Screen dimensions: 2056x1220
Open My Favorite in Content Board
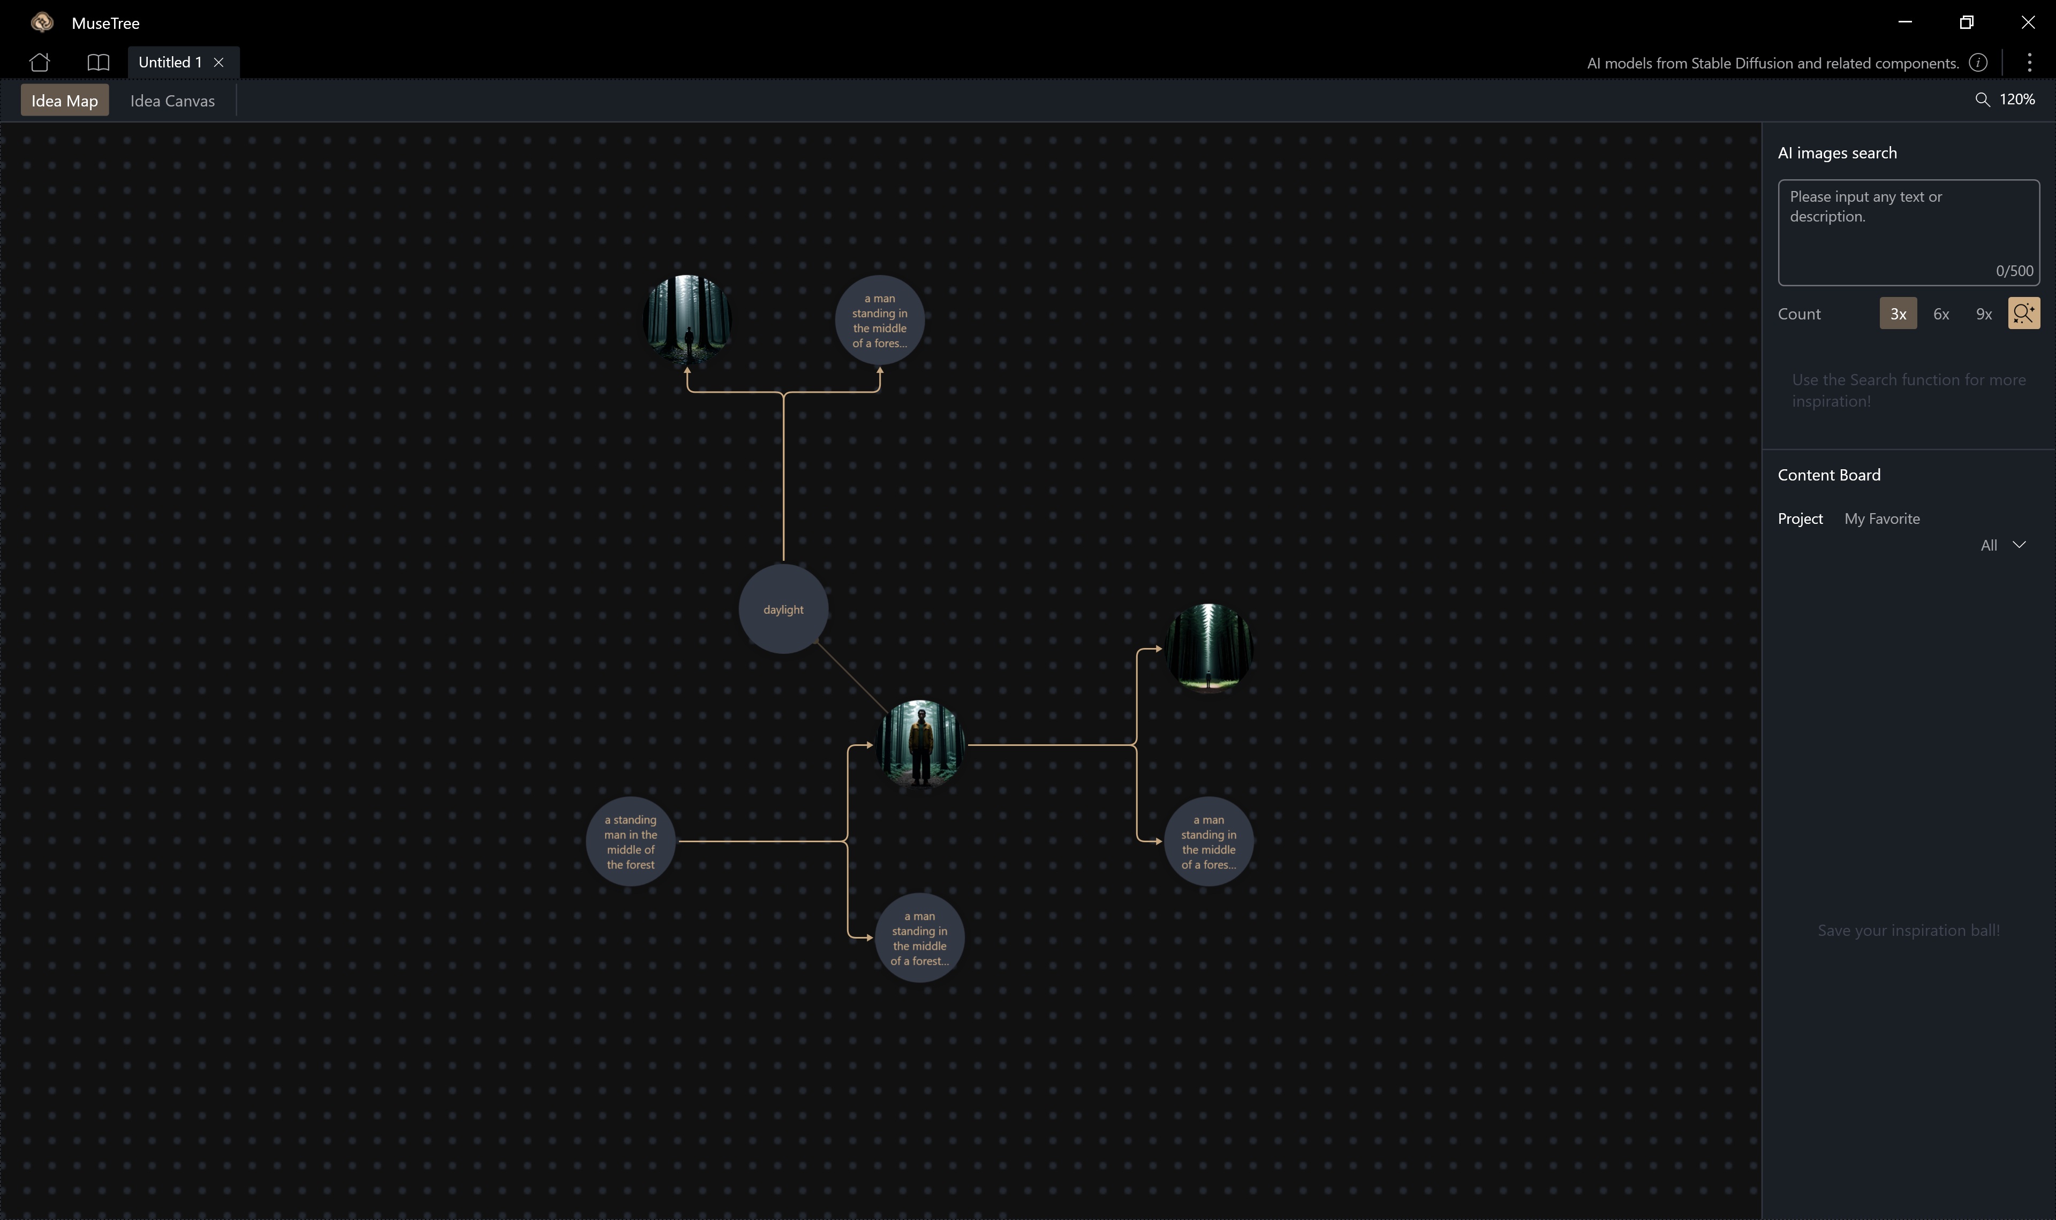click(1881, 518)
